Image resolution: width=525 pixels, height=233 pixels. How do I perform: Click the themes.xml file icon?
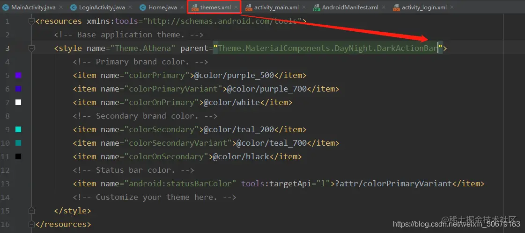coord(194,7)
